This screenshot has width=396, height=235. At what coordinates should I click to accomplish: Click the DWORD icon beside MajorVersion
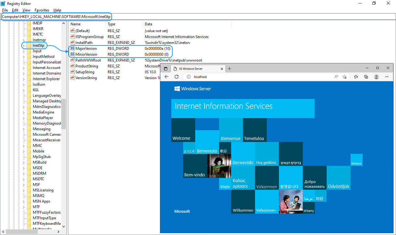(72, 48)
